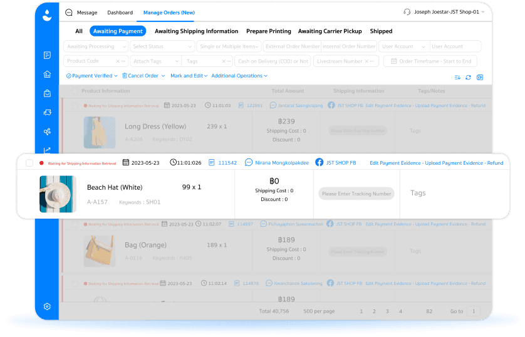Select the checkbox for Long Dress order

pyautogui.click(x=75, y=106)
